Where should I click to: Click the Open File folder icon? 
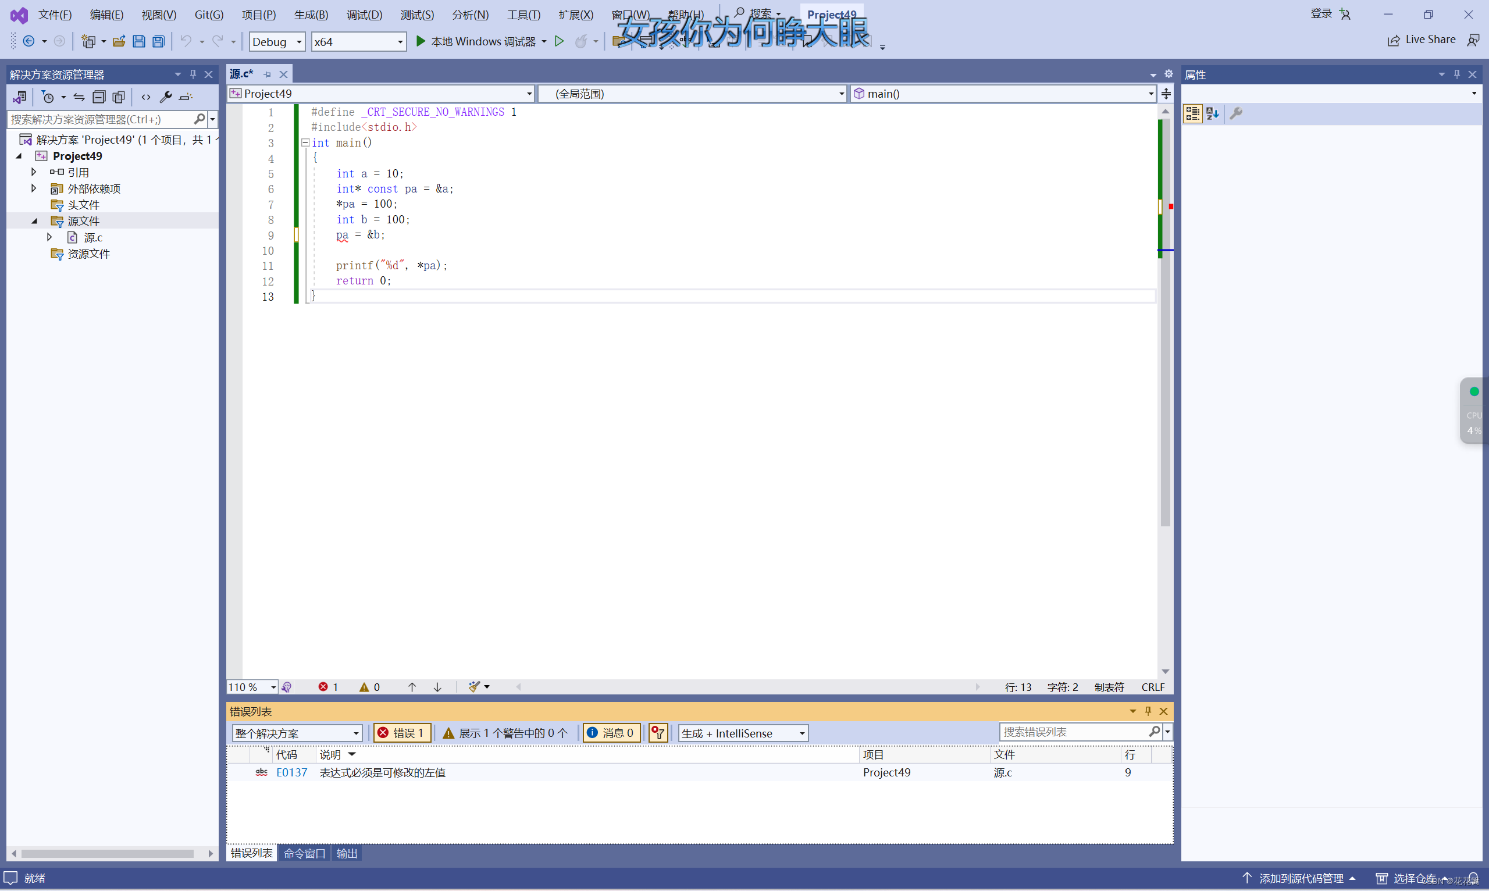point(119,41)
